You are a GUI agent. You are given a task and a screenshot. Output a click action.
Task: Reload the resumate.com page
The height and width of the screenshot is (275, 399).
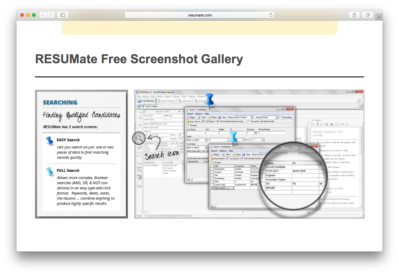point(271,15)
